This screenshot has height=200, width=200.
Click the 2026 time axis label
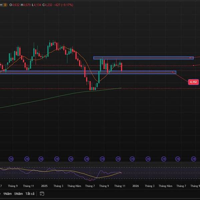pos(135,186)
